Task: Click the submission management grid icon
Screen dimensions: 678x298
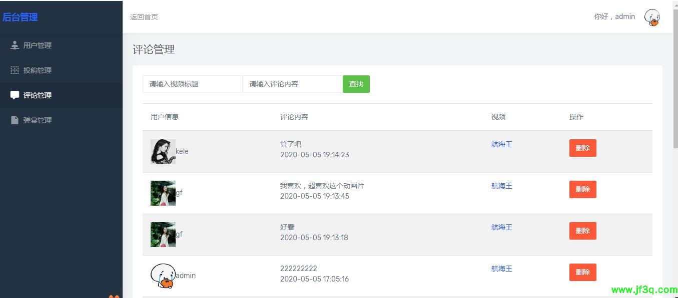Action: pyautogui.click(x=15, y=70)
